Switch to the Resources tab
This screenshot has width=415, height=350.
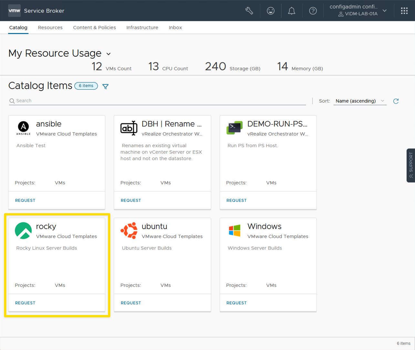coord(50,27)
